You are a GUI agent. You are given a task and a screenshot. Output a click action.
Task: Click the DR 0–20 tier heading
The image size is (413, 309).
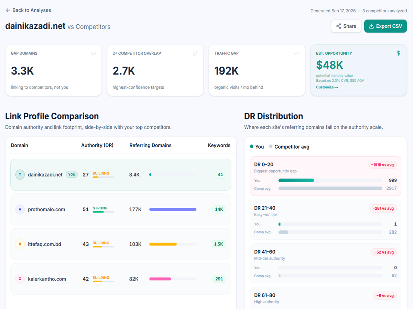(264, 164)
